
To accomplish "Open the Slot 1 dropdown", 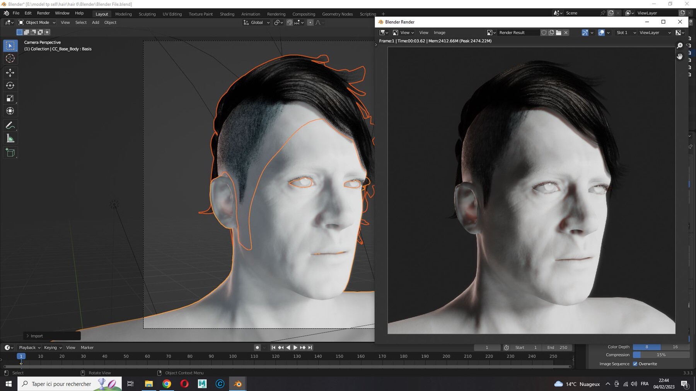I will tap(625, 33).
